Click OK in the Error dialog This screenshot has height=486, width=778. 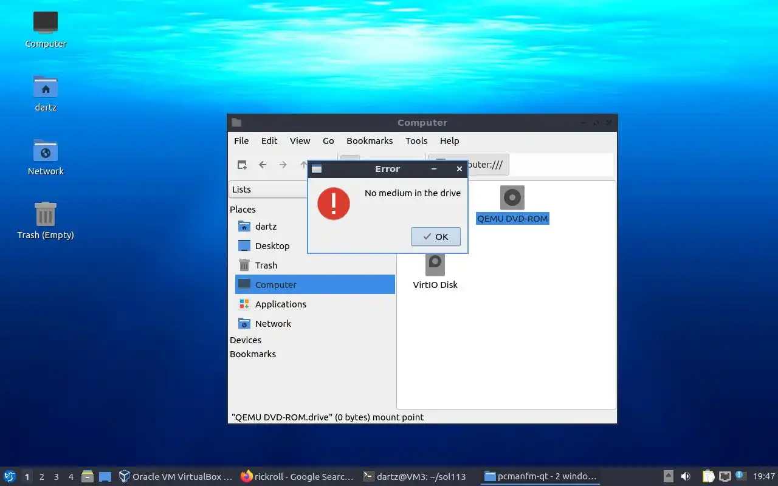tap(435, 237)
